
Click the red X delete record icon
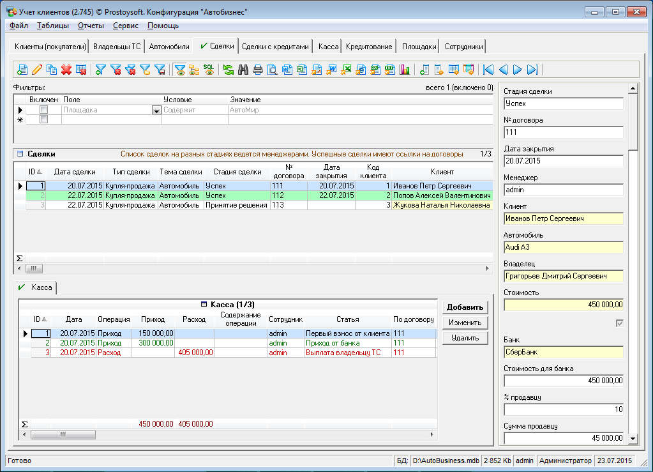(x=66, y=70)
